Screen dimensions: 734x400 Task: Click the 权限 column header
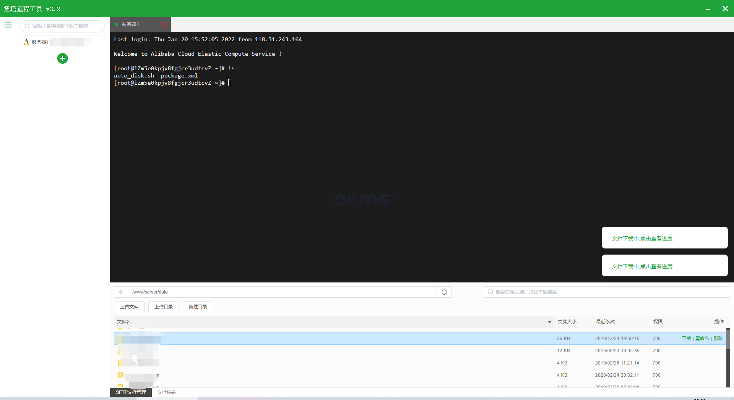(x=658, y=322)
